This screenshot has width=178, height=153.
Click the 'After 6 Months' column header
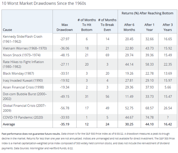pyautogui.click(x=129, y=27)
